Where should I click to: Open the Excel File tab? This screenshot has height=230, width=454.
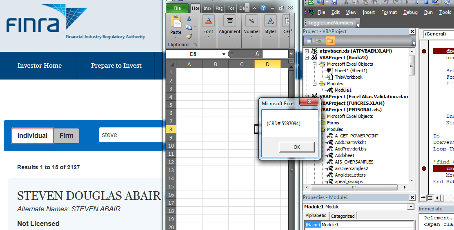(x=177, y=8)
